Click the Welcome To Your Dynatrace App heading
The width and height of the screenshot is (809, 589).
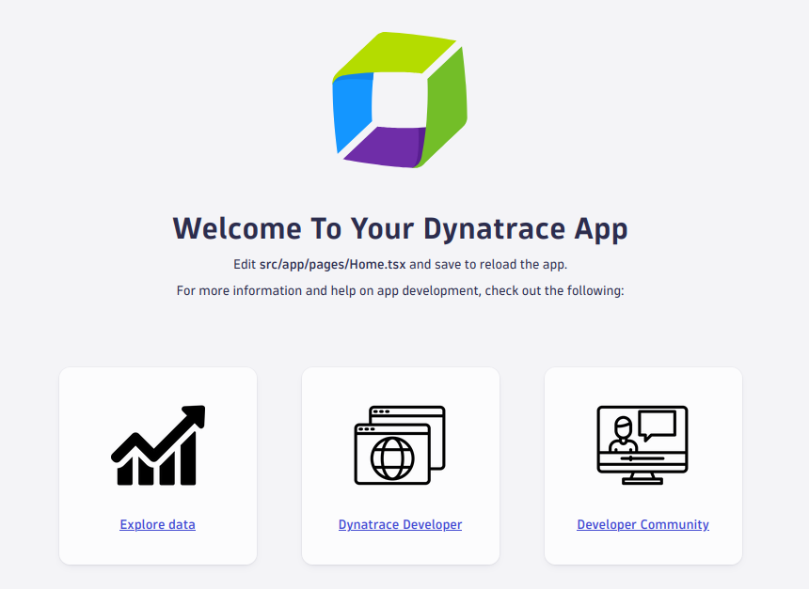point(400,228)
